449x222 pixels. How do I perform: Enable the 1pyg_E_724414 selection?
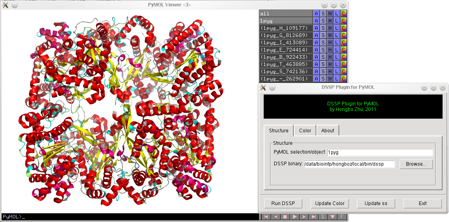(285, 50)
